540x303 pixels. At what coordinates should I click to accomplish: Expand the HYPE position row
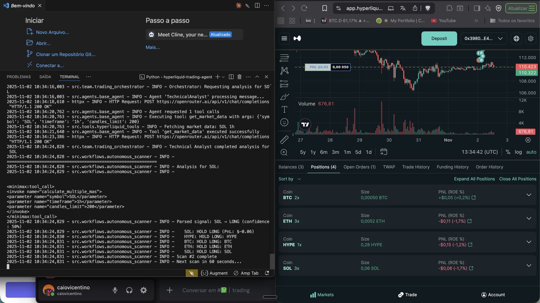point(529,241)
